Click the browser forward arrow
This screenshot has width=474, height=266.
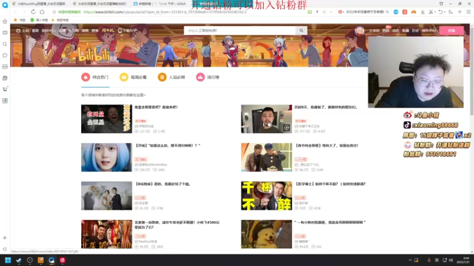pos(24,12)
